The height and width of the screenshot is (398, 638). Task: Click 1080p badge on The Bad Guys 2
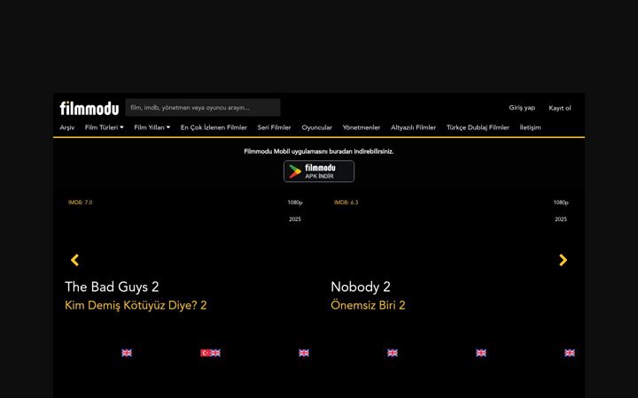(295, 203)
